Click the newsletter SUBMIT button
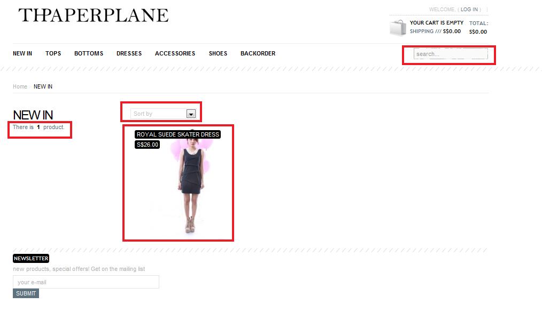 [26, 293]
